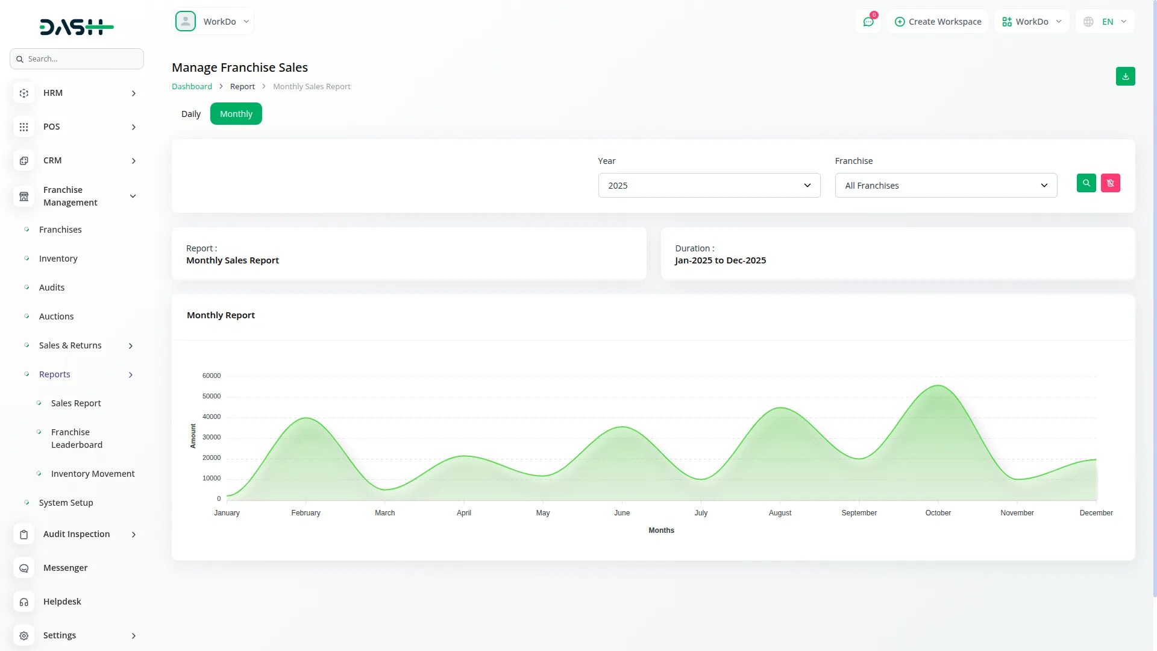Click the POS grid sidebar icon
The width and height of the screenshot is (1157, 651).
pyautogui.click(x=24, y=127)
